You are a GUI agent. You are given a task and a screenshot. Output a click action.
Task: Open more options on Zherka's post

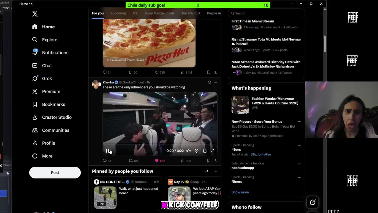tap(215, 82)
